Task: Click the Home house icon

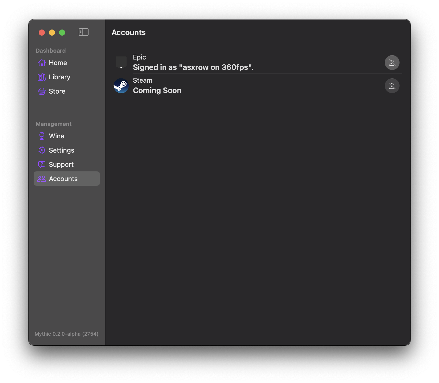Action: tap(42, 63)
